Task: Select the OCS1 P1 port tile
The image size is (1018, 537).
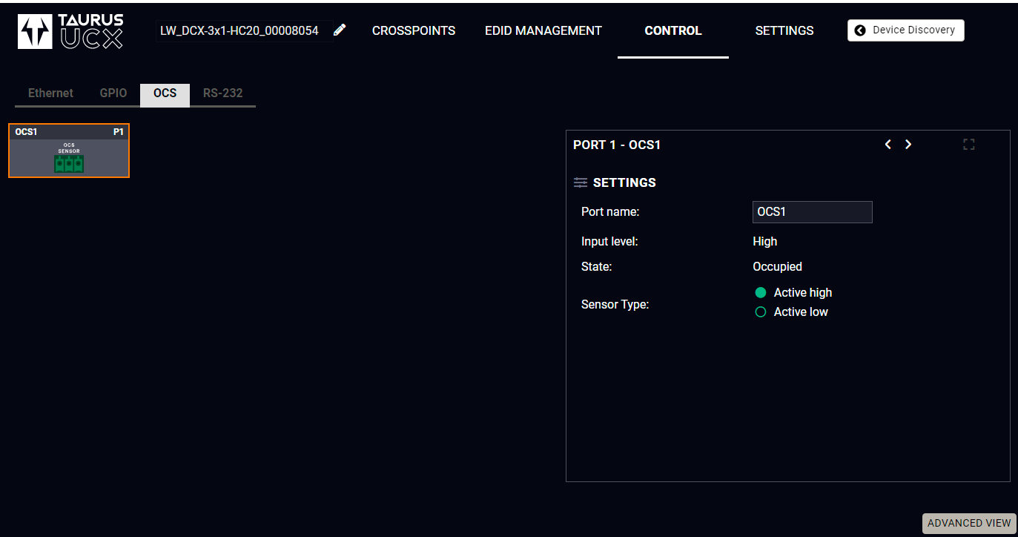Action: pyautogui.click(x=69, y=151)
